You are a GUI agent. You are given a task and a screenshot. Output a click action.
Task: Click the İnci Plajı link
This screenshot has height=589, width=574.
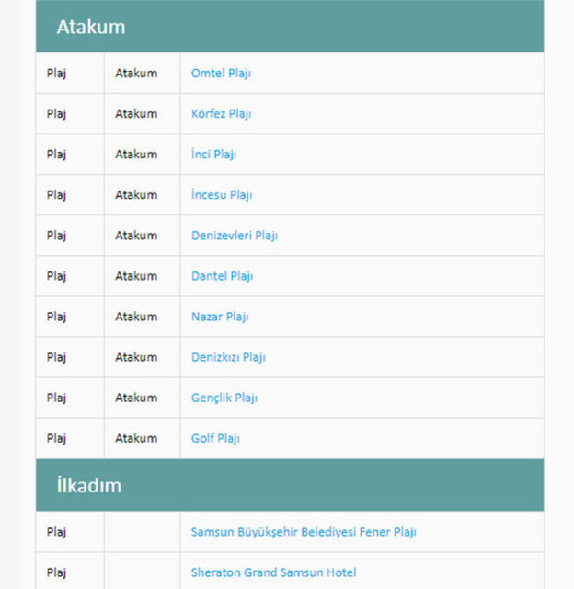pyautogui.click(x=213, y=155)
